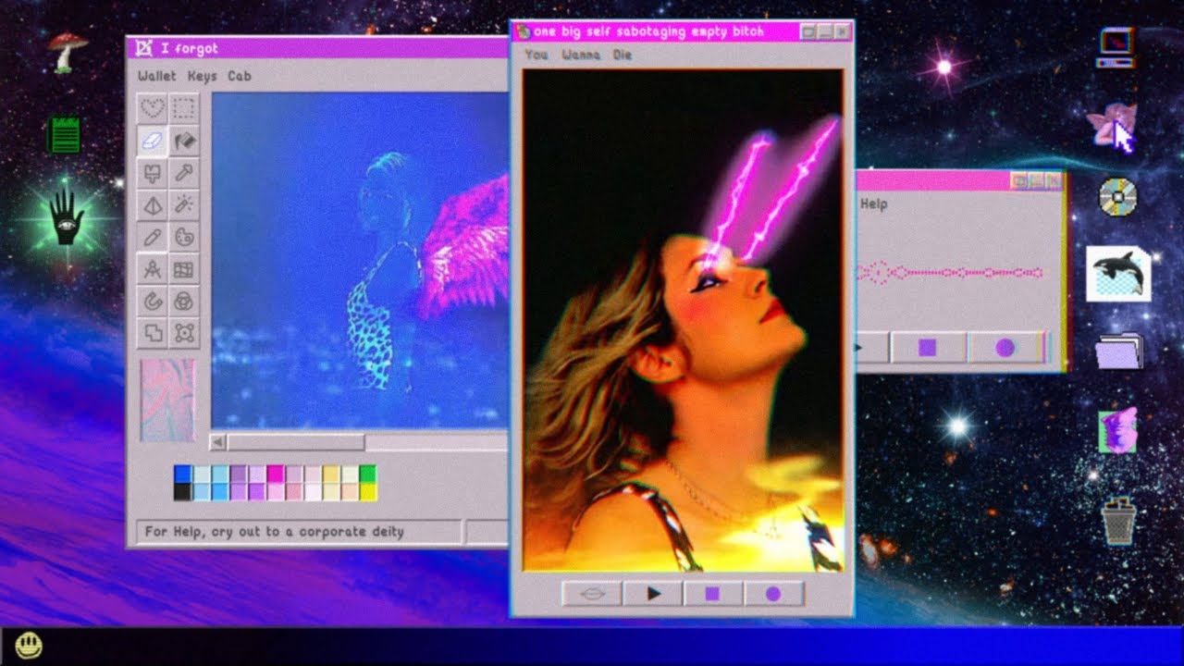Click the smiley face start button
This screenshot has width=1184, height=666.
click(28, 645)
